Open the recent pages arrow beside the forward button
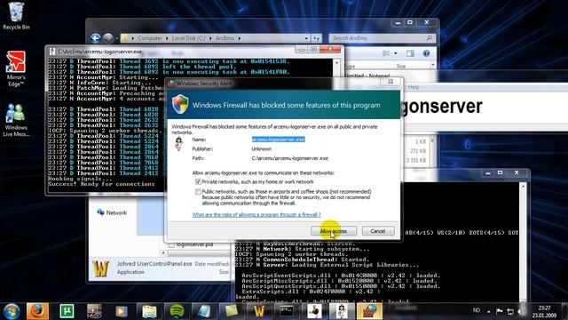 (x=116, y=38)
